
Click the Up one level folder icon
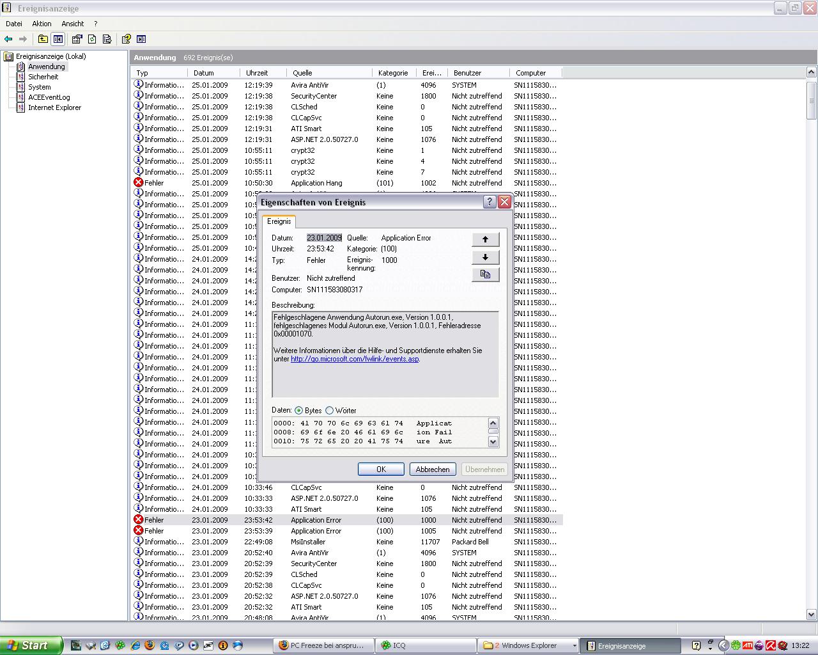pyautogui.click(x=43, y=39)
